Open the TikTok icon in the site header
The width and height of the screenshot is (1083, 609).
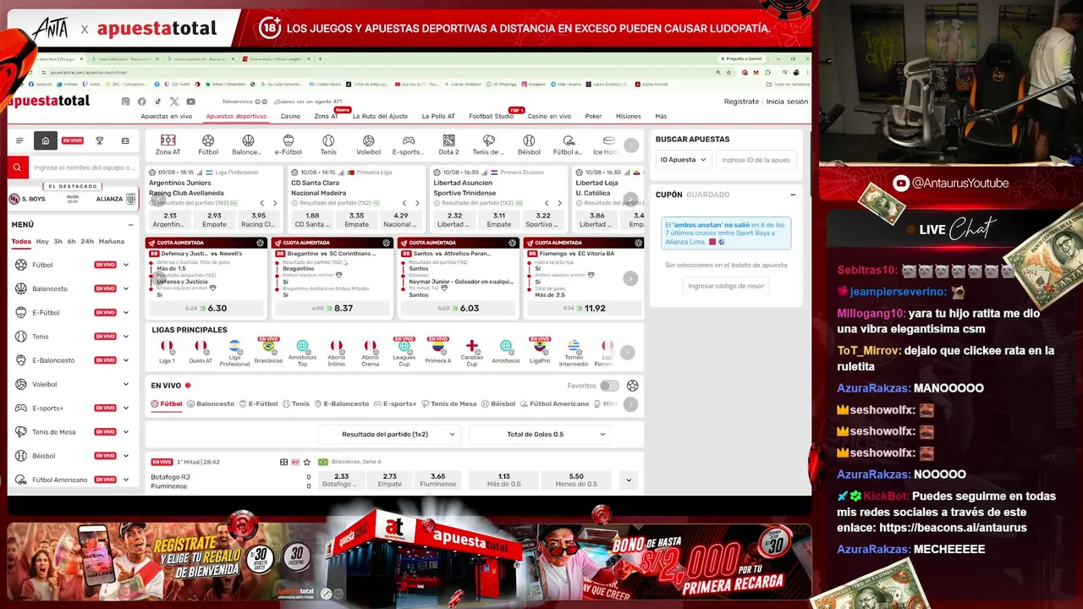tap(158, 101)
